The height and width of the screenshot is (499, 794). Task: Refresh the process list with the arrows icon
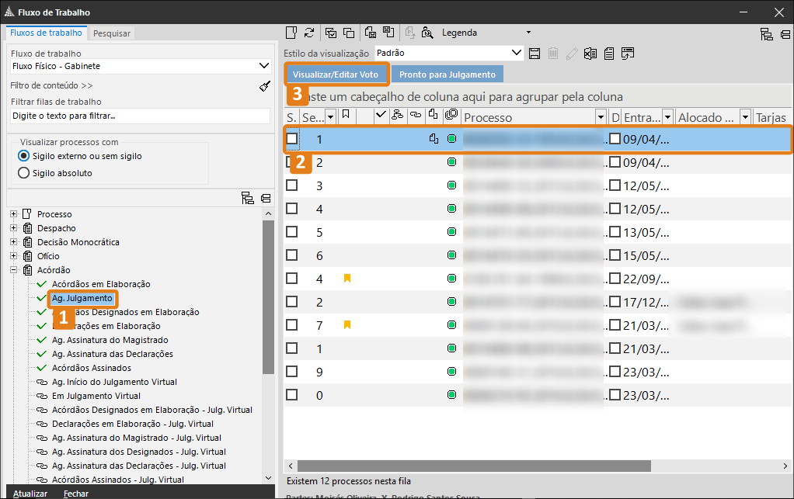[x=309, y=33]
